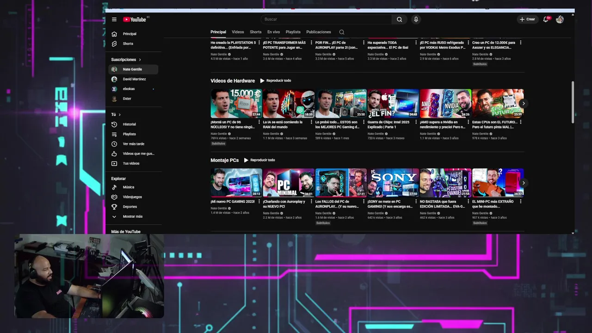Open the '¿EL FIN?' Intel thumbnail
The width and height of the screenshot is (592, 333).
click(394, 104)
